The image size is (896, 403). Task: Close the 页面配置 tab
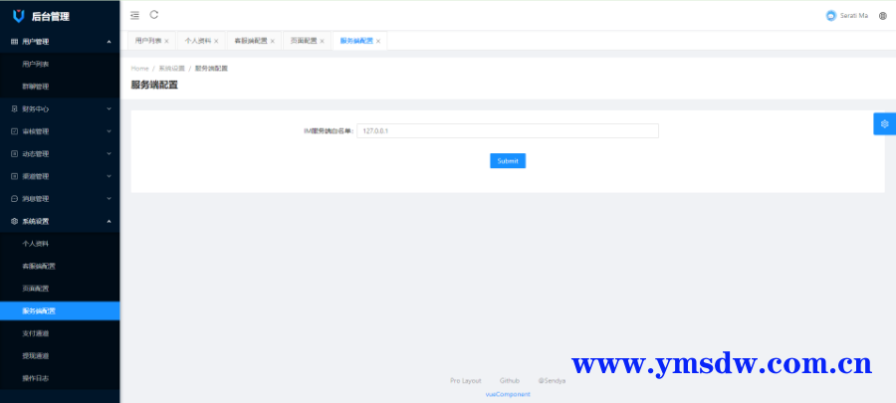[x=323, y=42]
